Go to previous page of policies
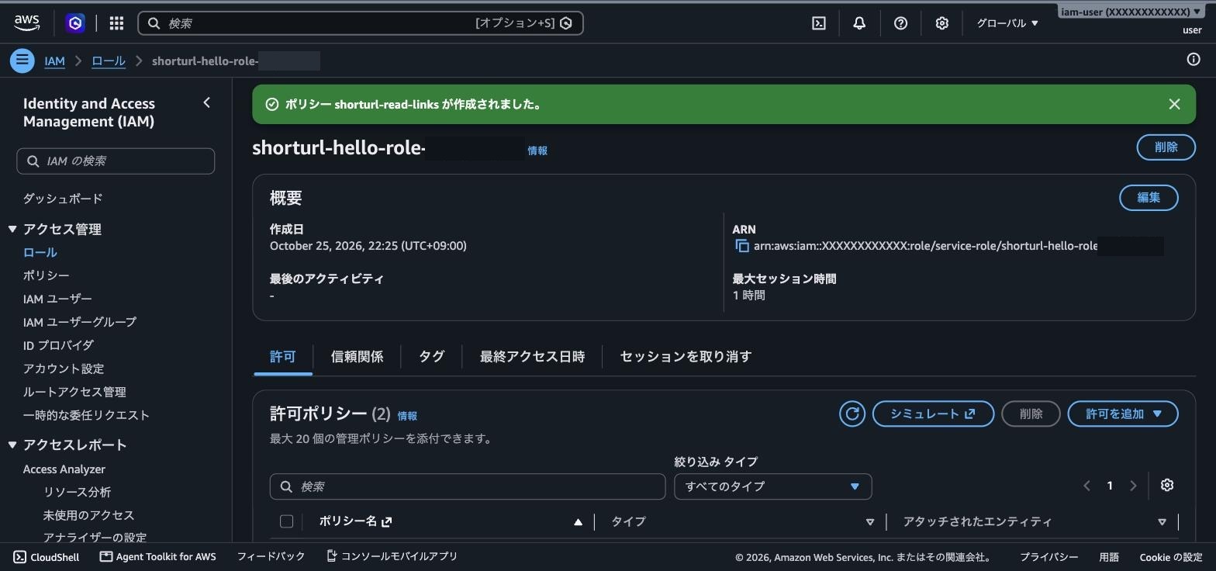Viewport: 1216px width, 571px height. [1086, 486]
